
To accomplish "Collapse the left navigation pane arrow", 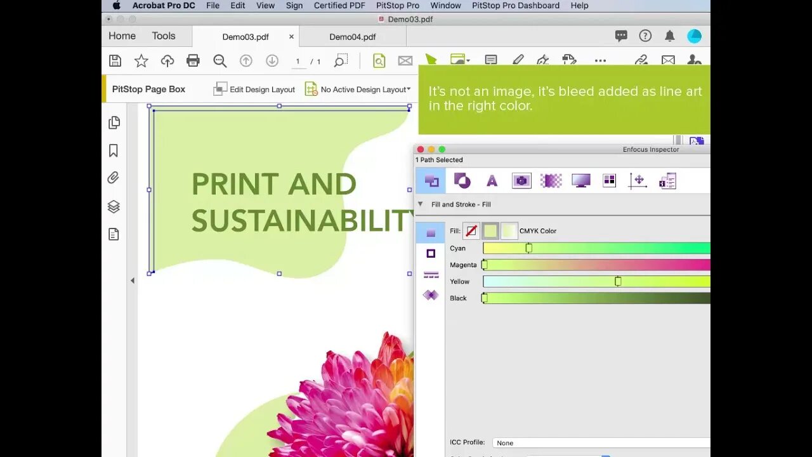I will coord(132,281).
